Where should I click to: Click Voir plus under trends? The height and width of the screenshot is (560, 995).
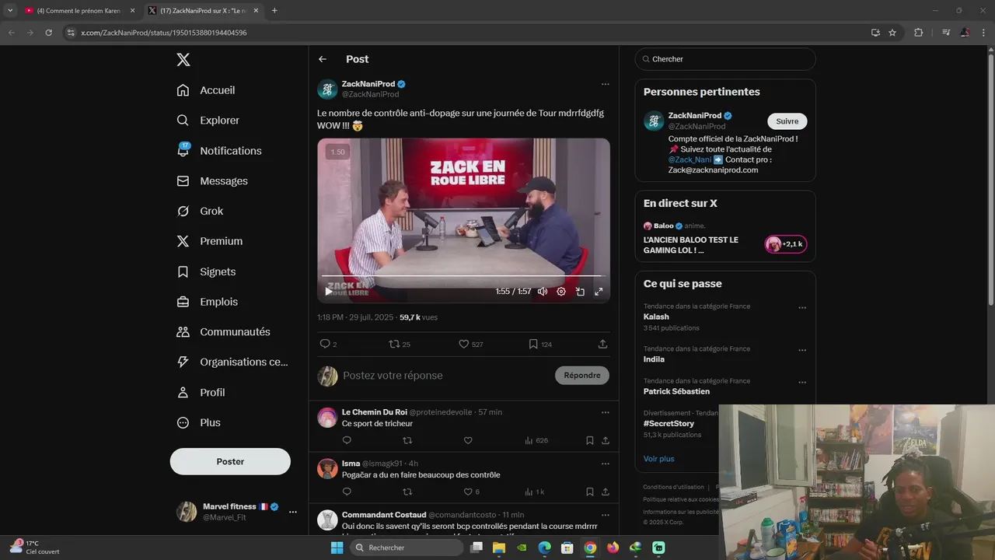pos(658,459)
